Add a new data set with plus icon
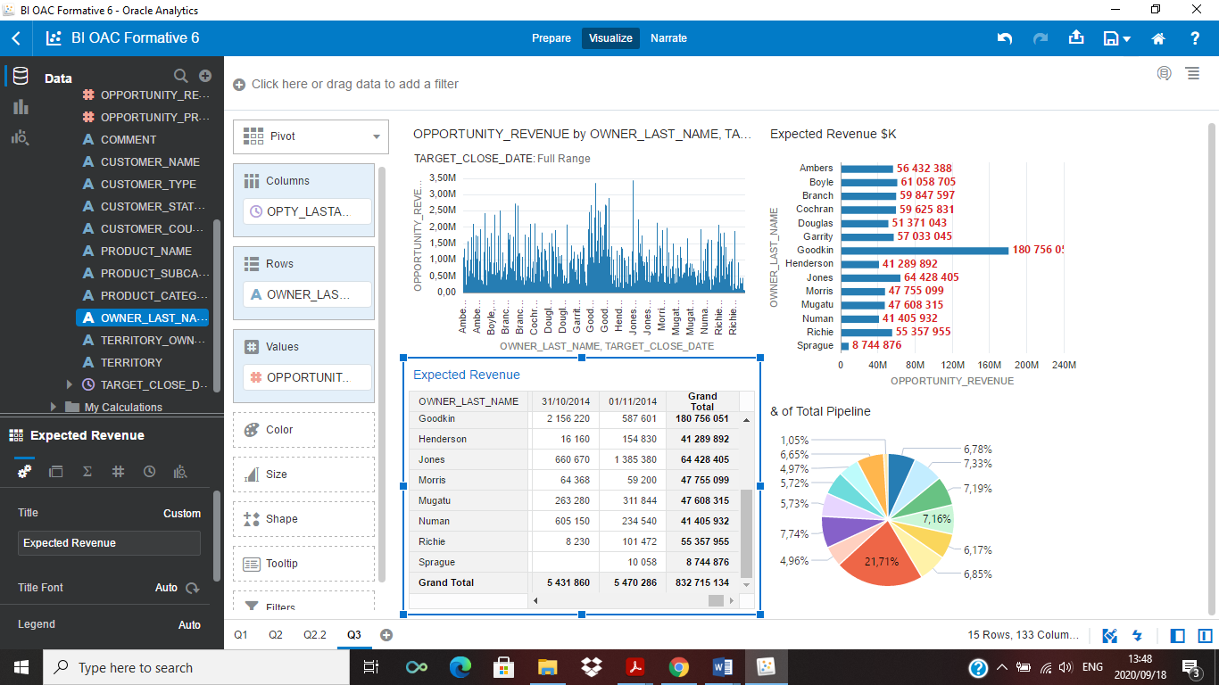The height and width of the screenshot is (685, 1219). [x=205, y=76]
